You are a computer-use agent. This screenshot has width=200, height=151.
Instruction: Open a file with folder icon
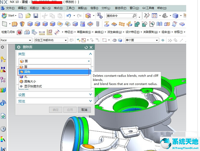[x=28, y=16]
